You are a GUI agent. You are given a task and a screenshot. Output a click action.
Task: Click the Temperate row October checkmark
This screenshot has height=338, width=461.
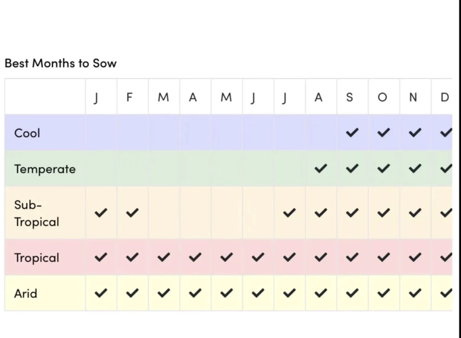384,169
